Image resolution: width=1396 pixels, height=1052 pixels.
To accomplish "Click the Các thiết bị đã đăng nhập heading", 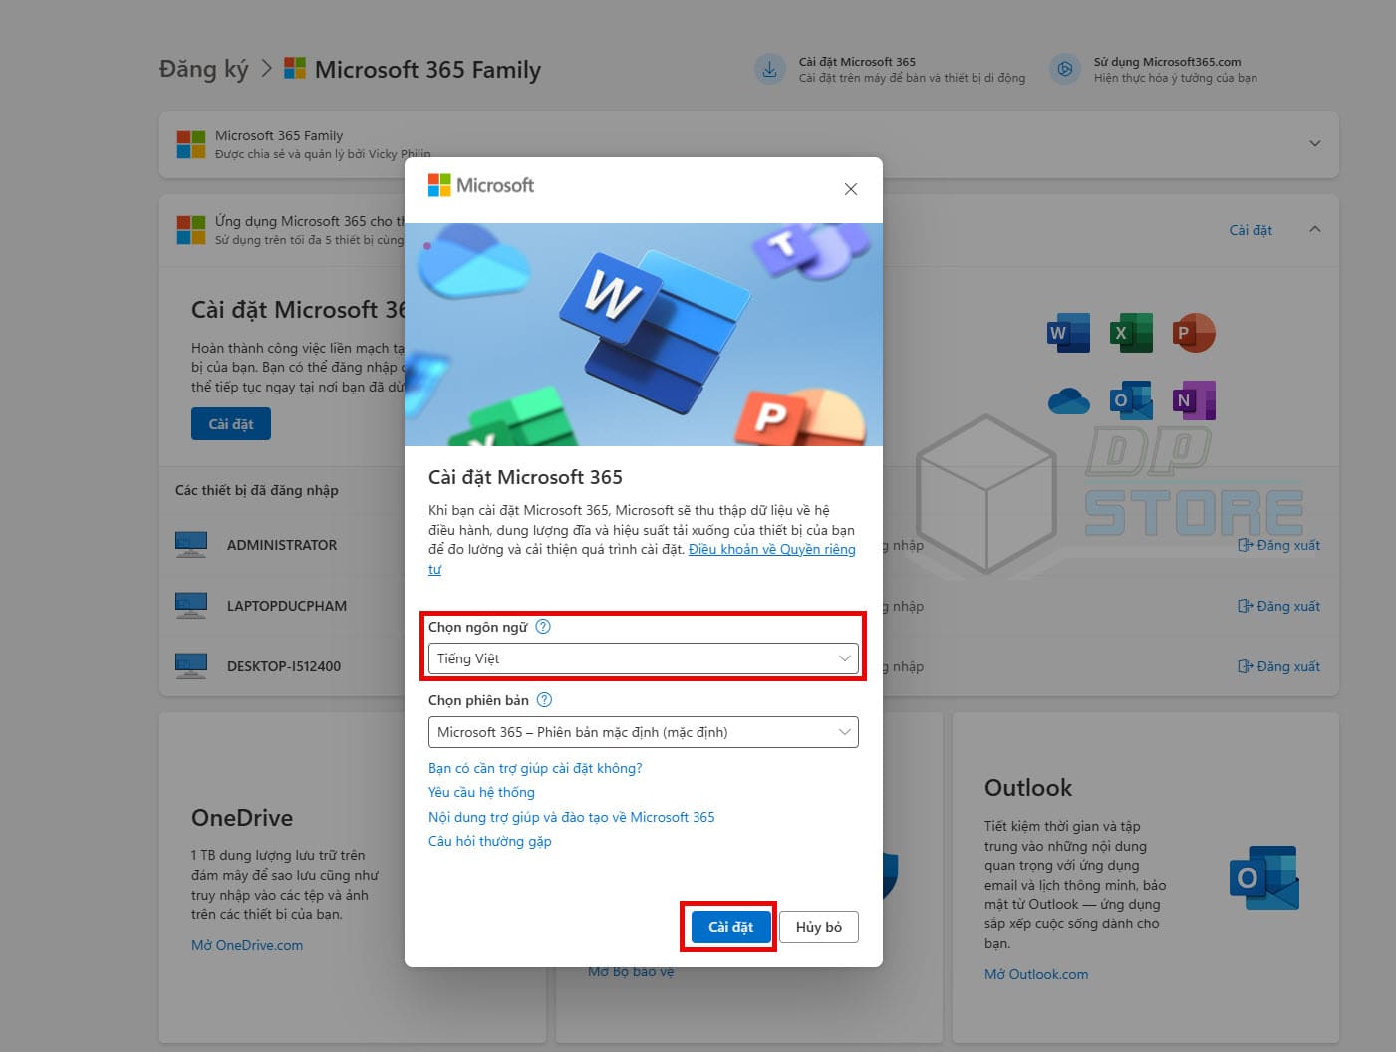I will coord(257,490).
